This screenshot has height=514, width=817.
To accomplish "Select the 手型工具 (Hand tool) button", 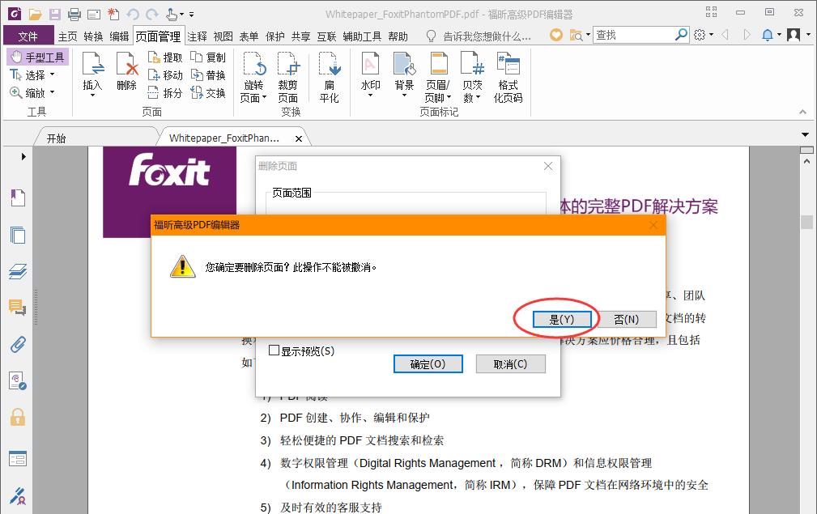I will click(37, 57).
